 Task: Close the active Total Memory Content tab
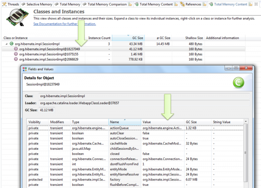256,4
